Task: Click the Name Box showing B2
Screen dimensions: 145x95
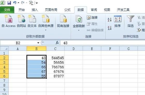Action: click(x=18, y=43)
